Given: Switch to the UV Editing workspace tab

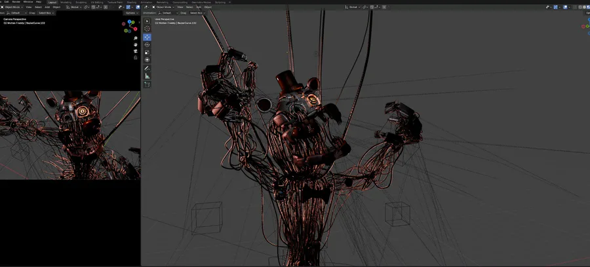Looking at the screenshot, I should [x=97, y=2].
